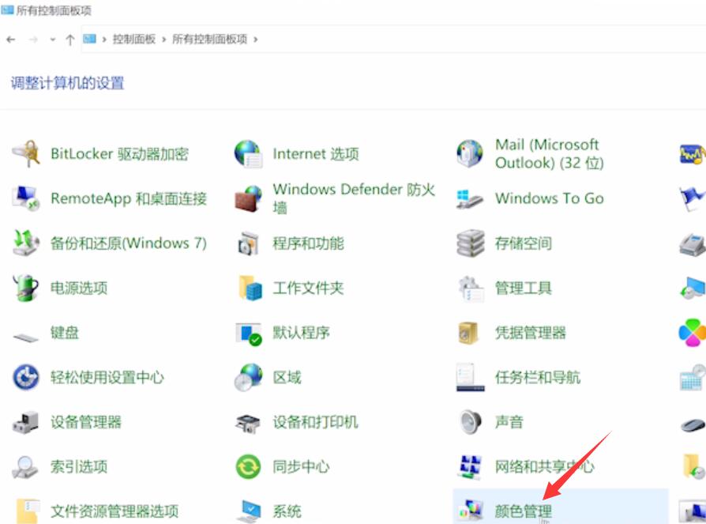Click the 设备和打印机 icon

coord(248,423)
